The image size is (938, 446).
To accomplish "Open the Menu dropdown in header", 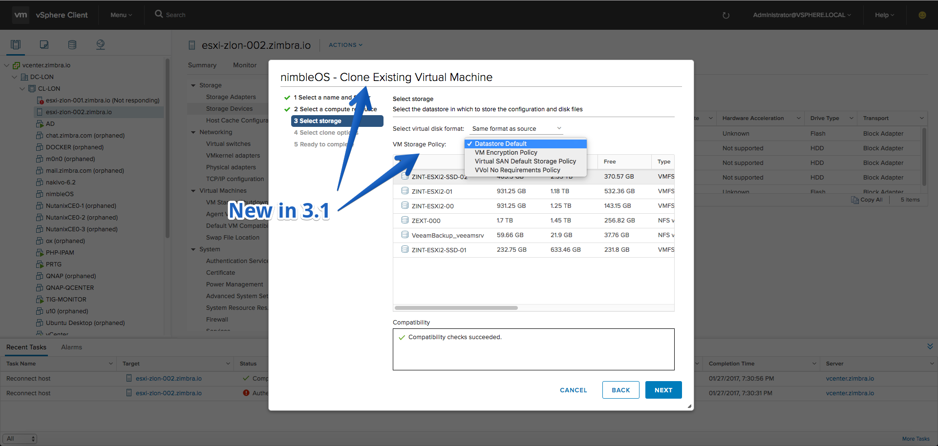I will click(121, 15).
